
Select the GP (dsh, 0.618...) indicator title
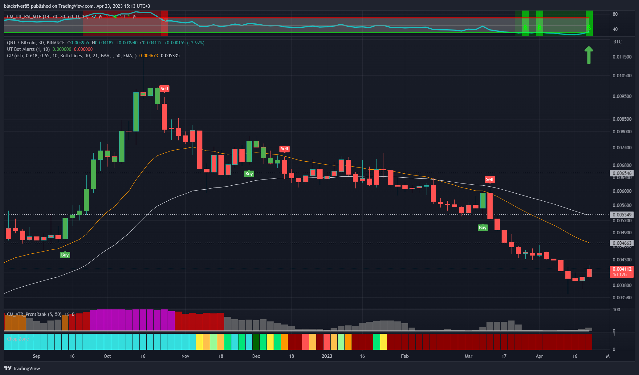(x=72, y=56)
